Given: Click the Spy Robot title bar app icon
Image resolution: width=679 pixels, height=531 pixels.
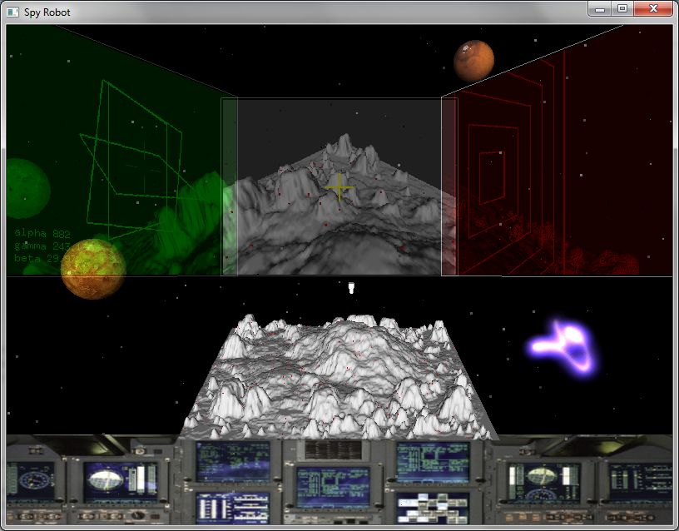Looking at the screenshot, I should click(x=12, y=12).
